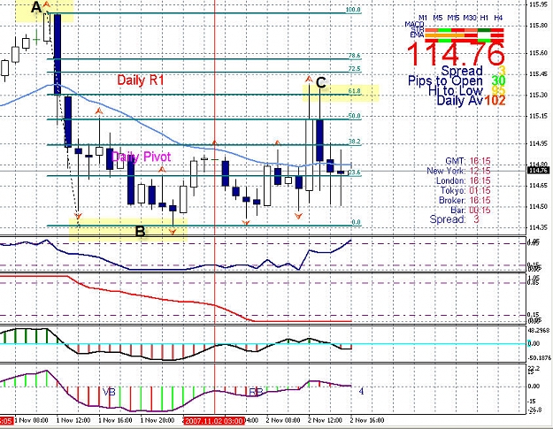
Task: Click the 114.95 price axis label
Action: (539, 143)
